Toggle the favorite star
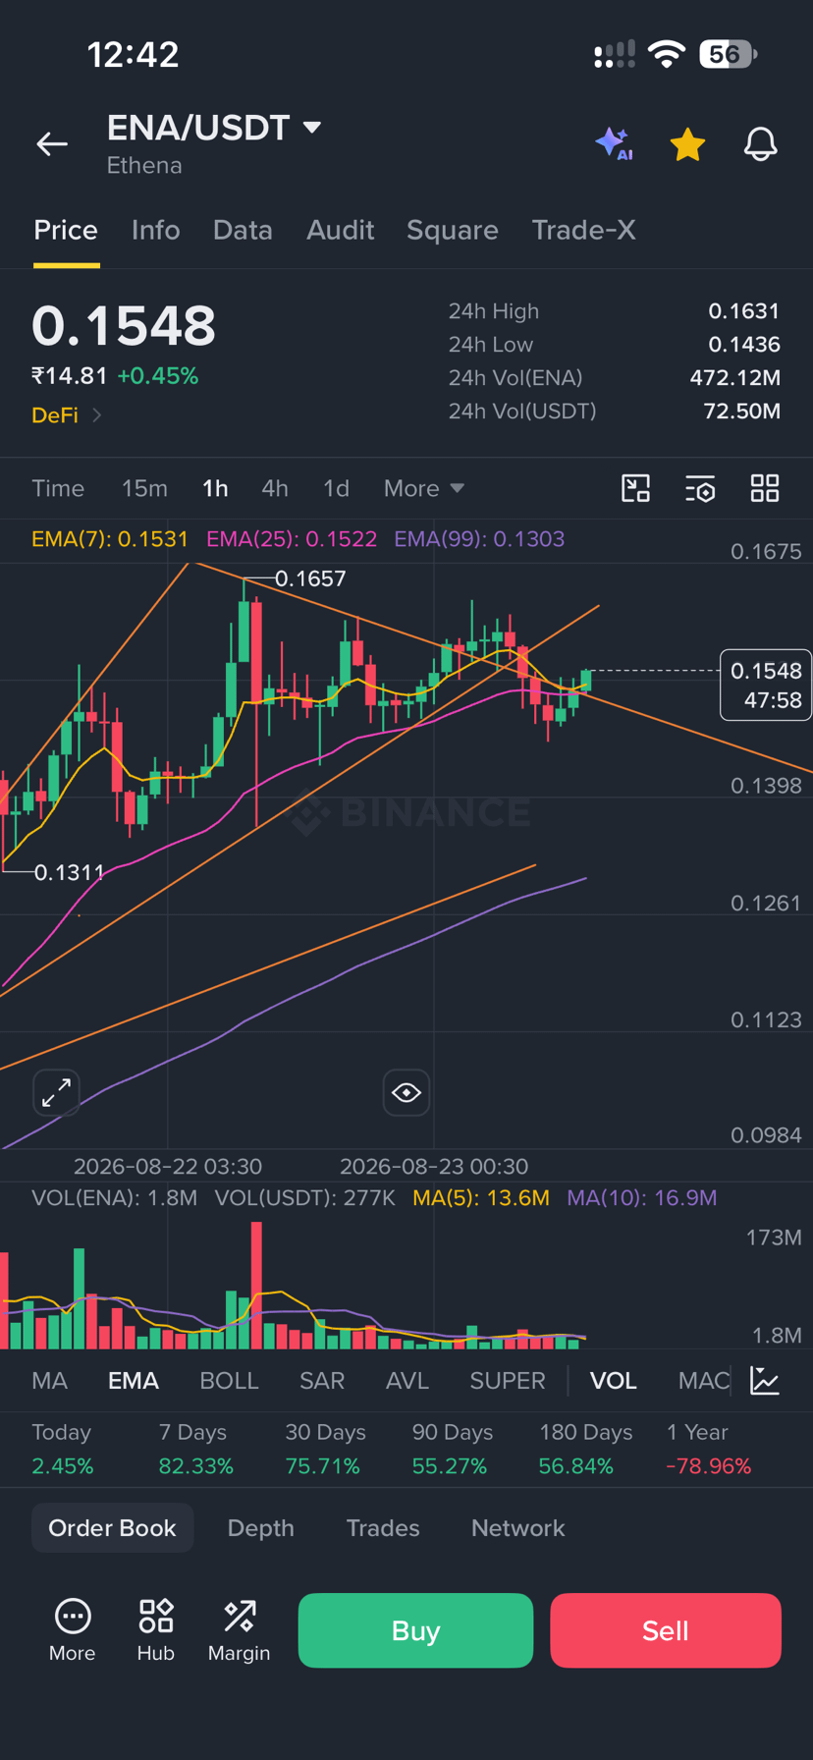Image resolution: width=813 pixels, height=1760 pixels. coord(687,144)
